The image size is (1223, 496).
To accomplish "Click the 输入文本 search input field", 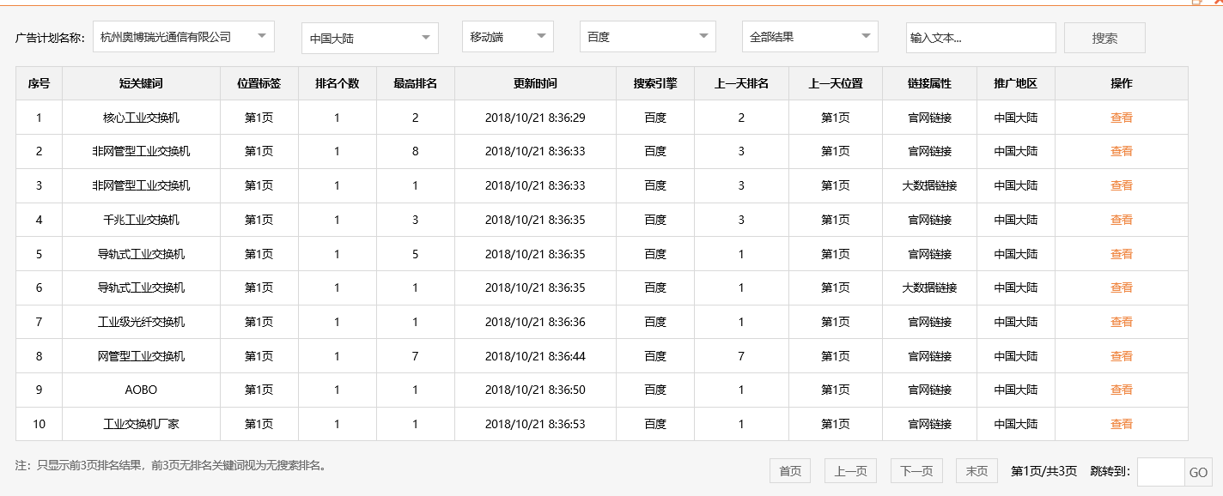I will point(979,37).
